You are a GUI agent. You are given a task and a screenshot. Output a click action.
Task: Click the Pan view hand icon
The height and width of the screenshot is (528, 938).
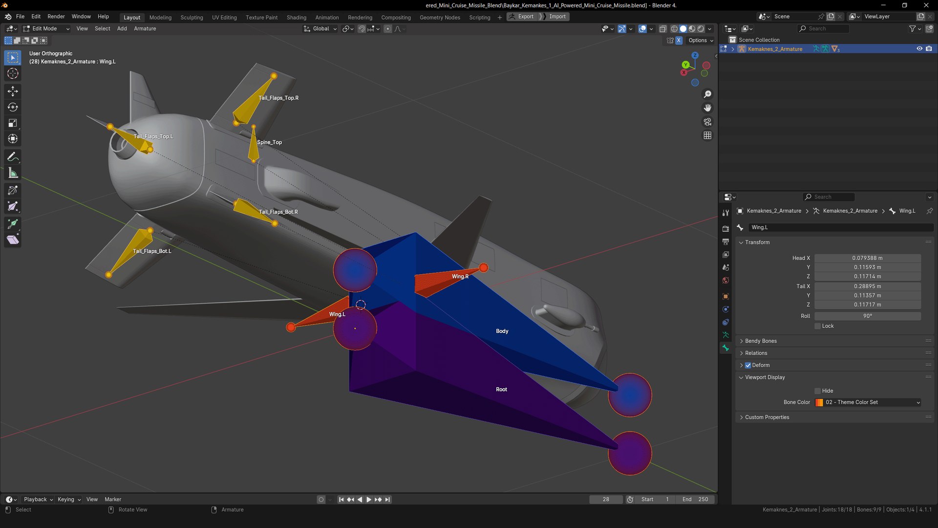pos(707,108)
